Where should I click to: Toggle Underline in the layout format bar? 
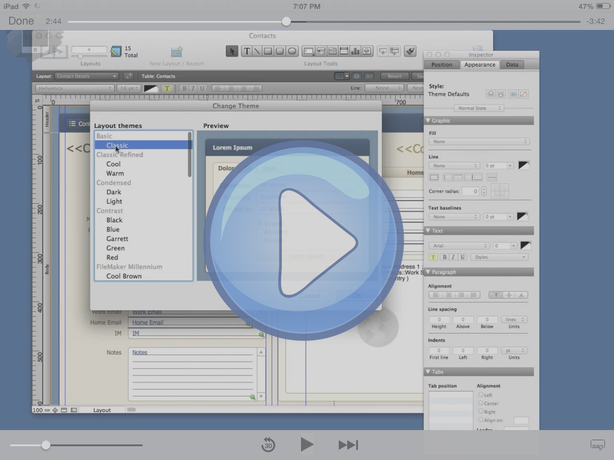[202, 89]
